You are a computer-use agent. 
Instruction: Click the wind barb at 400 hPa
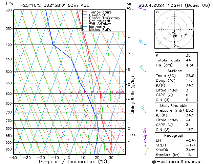tap(142, 42)
